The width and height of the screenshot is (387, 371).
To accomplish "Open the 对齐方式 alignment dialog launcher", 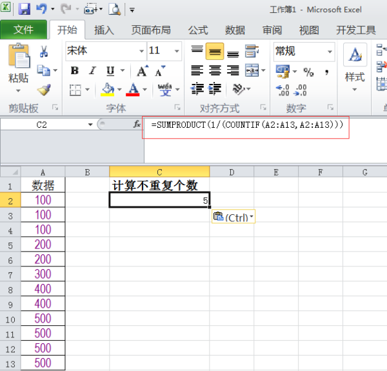I will tap(263, 107).
